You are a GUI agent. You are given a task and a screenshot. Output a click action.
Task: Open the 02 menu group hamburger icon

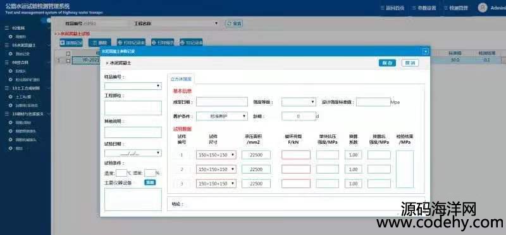pyautogui.click(x=7, y=28)
